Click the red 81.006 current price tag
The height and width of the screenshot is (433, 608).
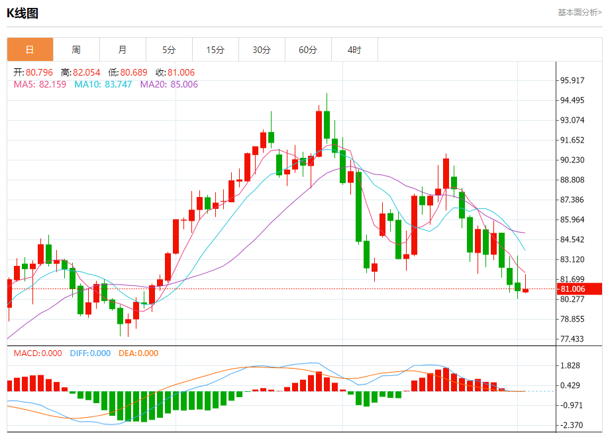[x=580, y=289]
